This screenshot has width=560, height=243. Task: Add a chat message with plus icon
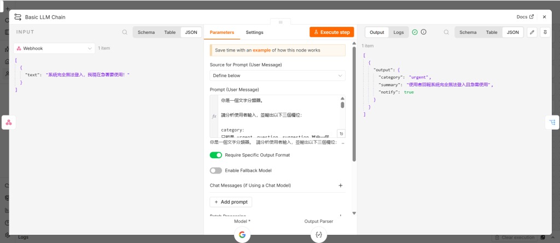point(340,186)
